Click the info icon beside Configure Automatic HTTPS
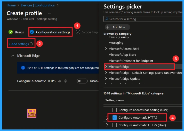Viewport: 184px width, 131px height. pos(65,81)
